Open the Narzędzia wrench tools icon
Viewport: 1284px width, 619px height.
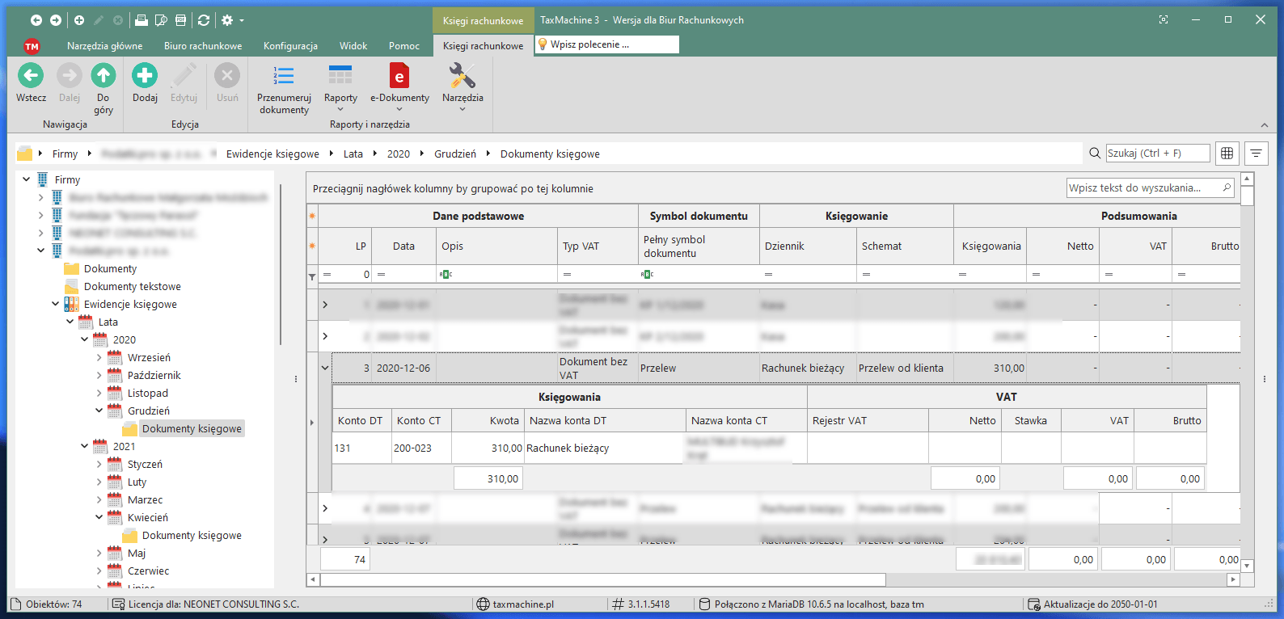462,76
